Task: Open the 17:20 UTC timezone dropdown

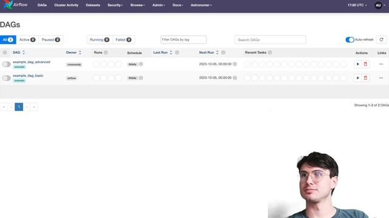Action: click(357, 5)
